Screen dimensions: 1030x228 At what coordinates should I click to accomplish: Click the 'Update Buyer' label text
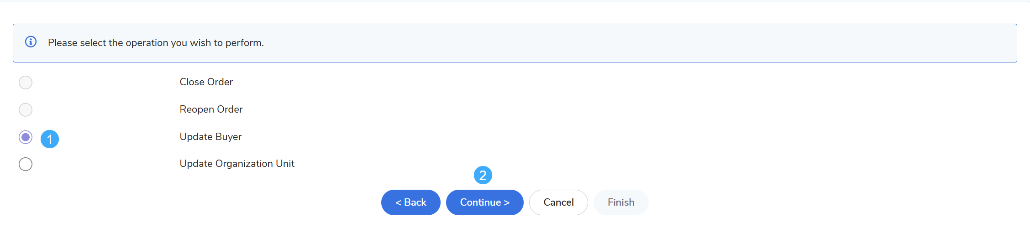210,137
